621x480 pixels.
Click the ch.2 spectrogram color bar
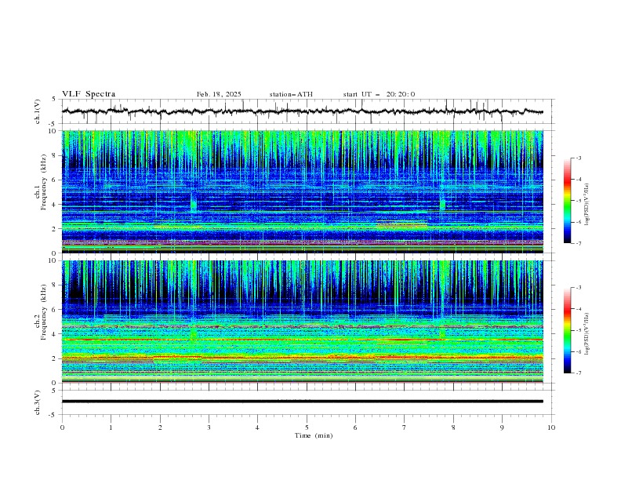[x=567, y=330]
